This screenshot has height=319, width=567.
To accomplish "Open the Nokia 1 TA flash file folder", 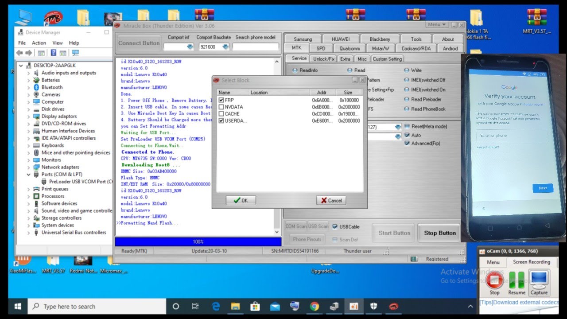I will click(476, 24).
